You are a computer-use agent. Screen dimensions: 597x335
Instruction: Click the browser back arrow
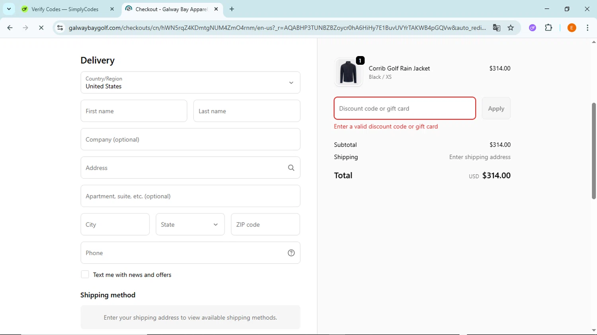point(10,28)
